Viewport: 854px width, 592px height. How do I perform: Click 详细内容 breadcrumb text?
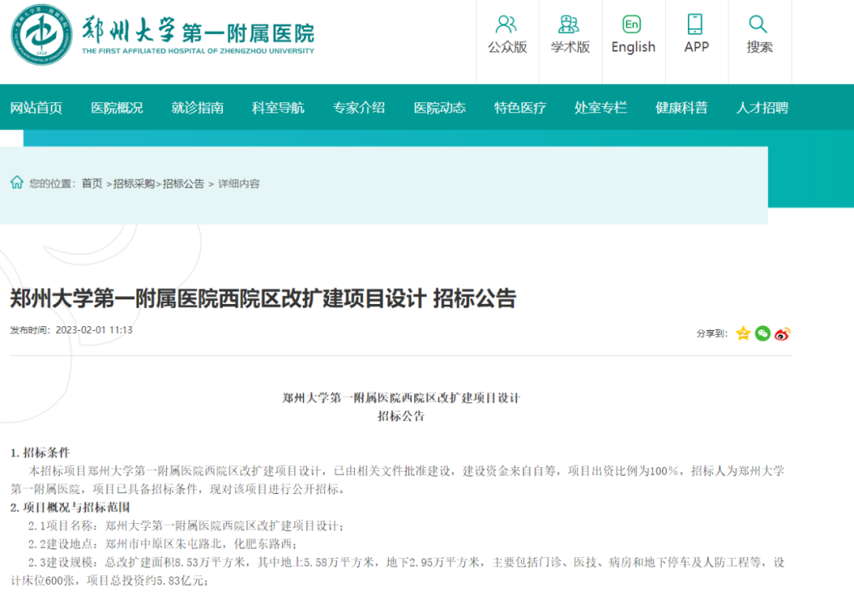click(239, 184)
